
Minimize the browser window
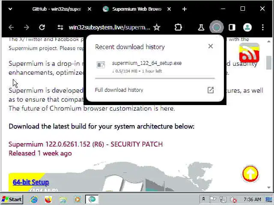coord(223,9)
